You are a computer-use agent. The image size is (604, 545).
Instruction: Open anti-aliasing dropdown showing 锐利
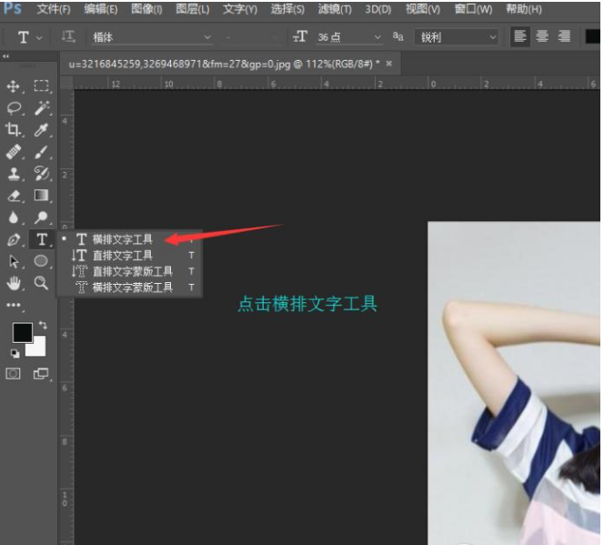(x=458, y=37)
